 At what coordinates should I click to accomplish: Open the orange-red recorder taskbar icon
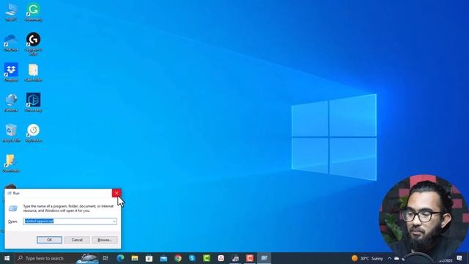click(250, 258)
